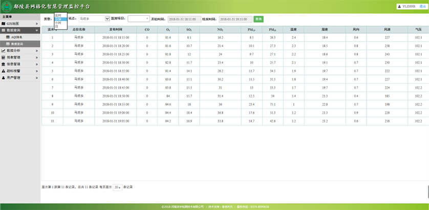The image size is (429, 210).
Task: Click the 数据查询 table icon in the dark menu header
Action: [x=3, y=30]
